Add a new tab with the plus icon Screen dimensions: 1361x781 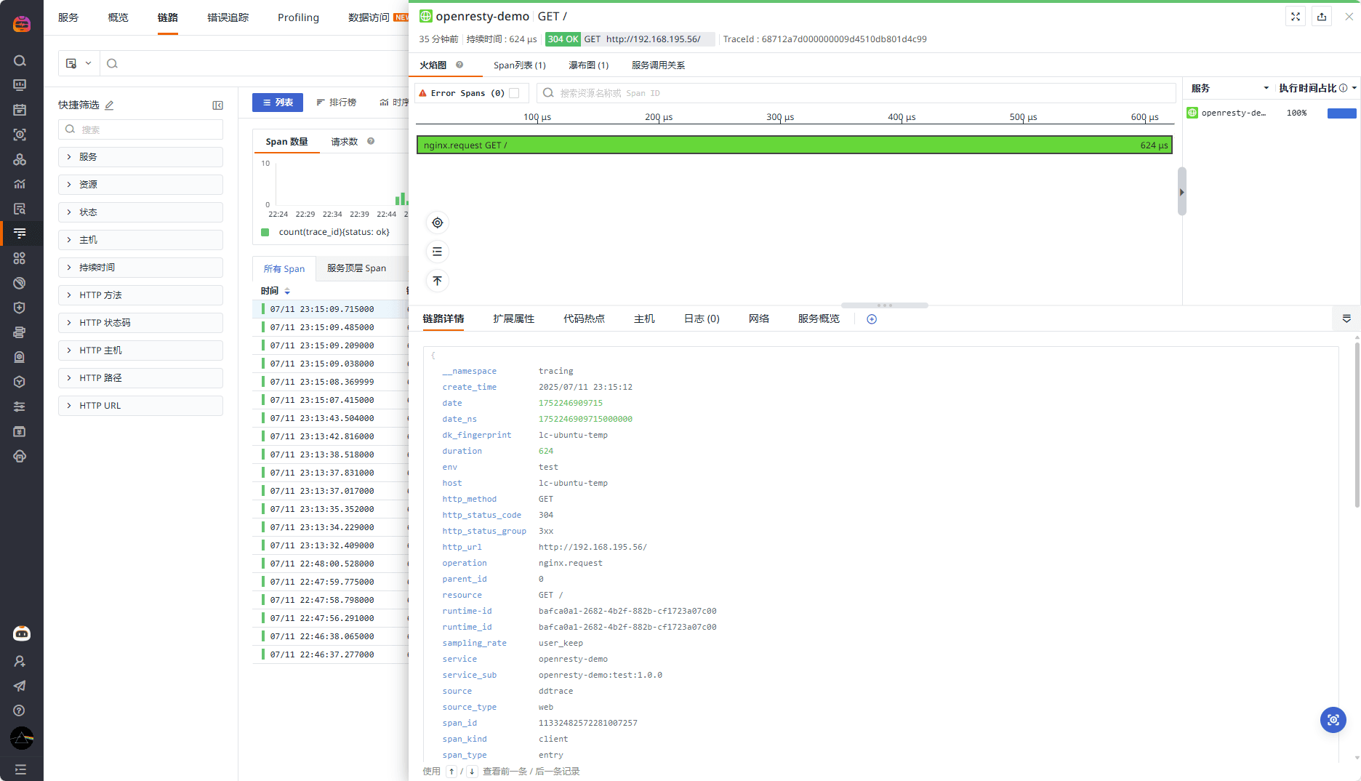(x=872, y=319)
